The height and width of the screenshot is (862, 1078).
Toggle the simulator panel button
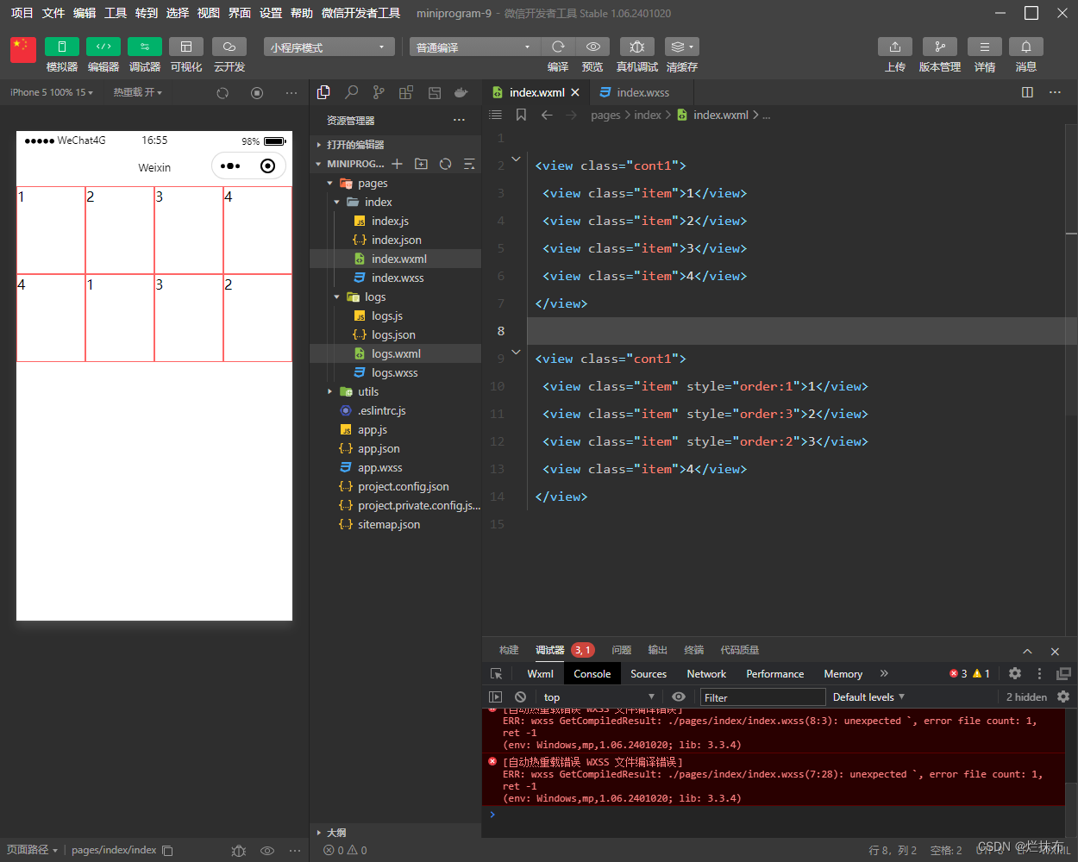(62, 47)
